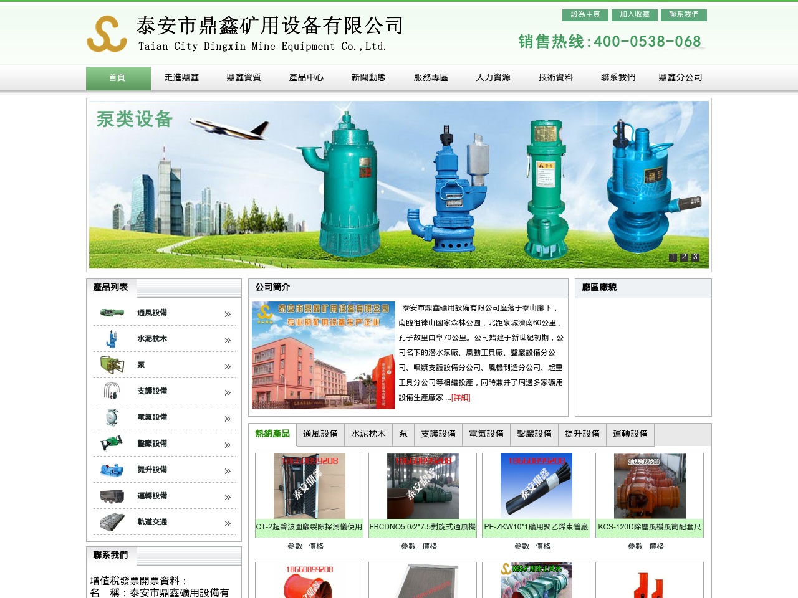The image size is (798, 598).
Task: Switch to the 水泥枕木 product tab
Action: point(368,434)
